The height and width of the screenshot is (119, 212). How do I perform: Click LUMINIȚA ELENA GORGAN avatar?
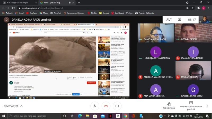[156, 52]
